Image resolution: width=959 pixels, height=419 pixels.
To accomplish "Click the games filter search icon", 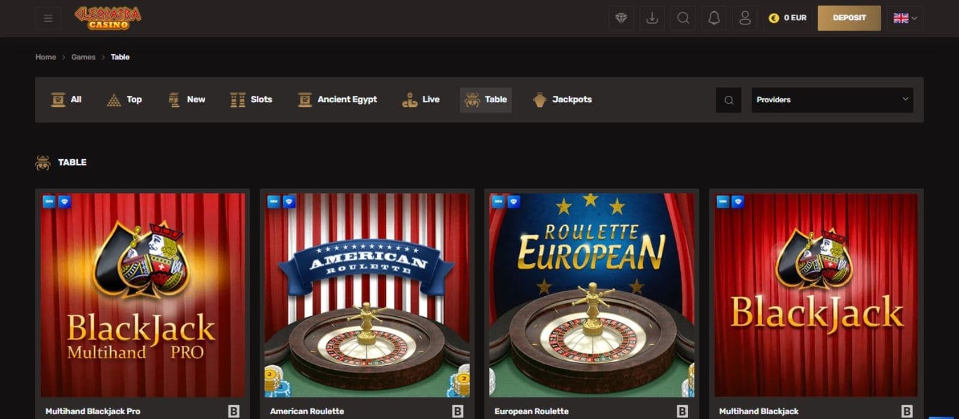I will 729,100.
